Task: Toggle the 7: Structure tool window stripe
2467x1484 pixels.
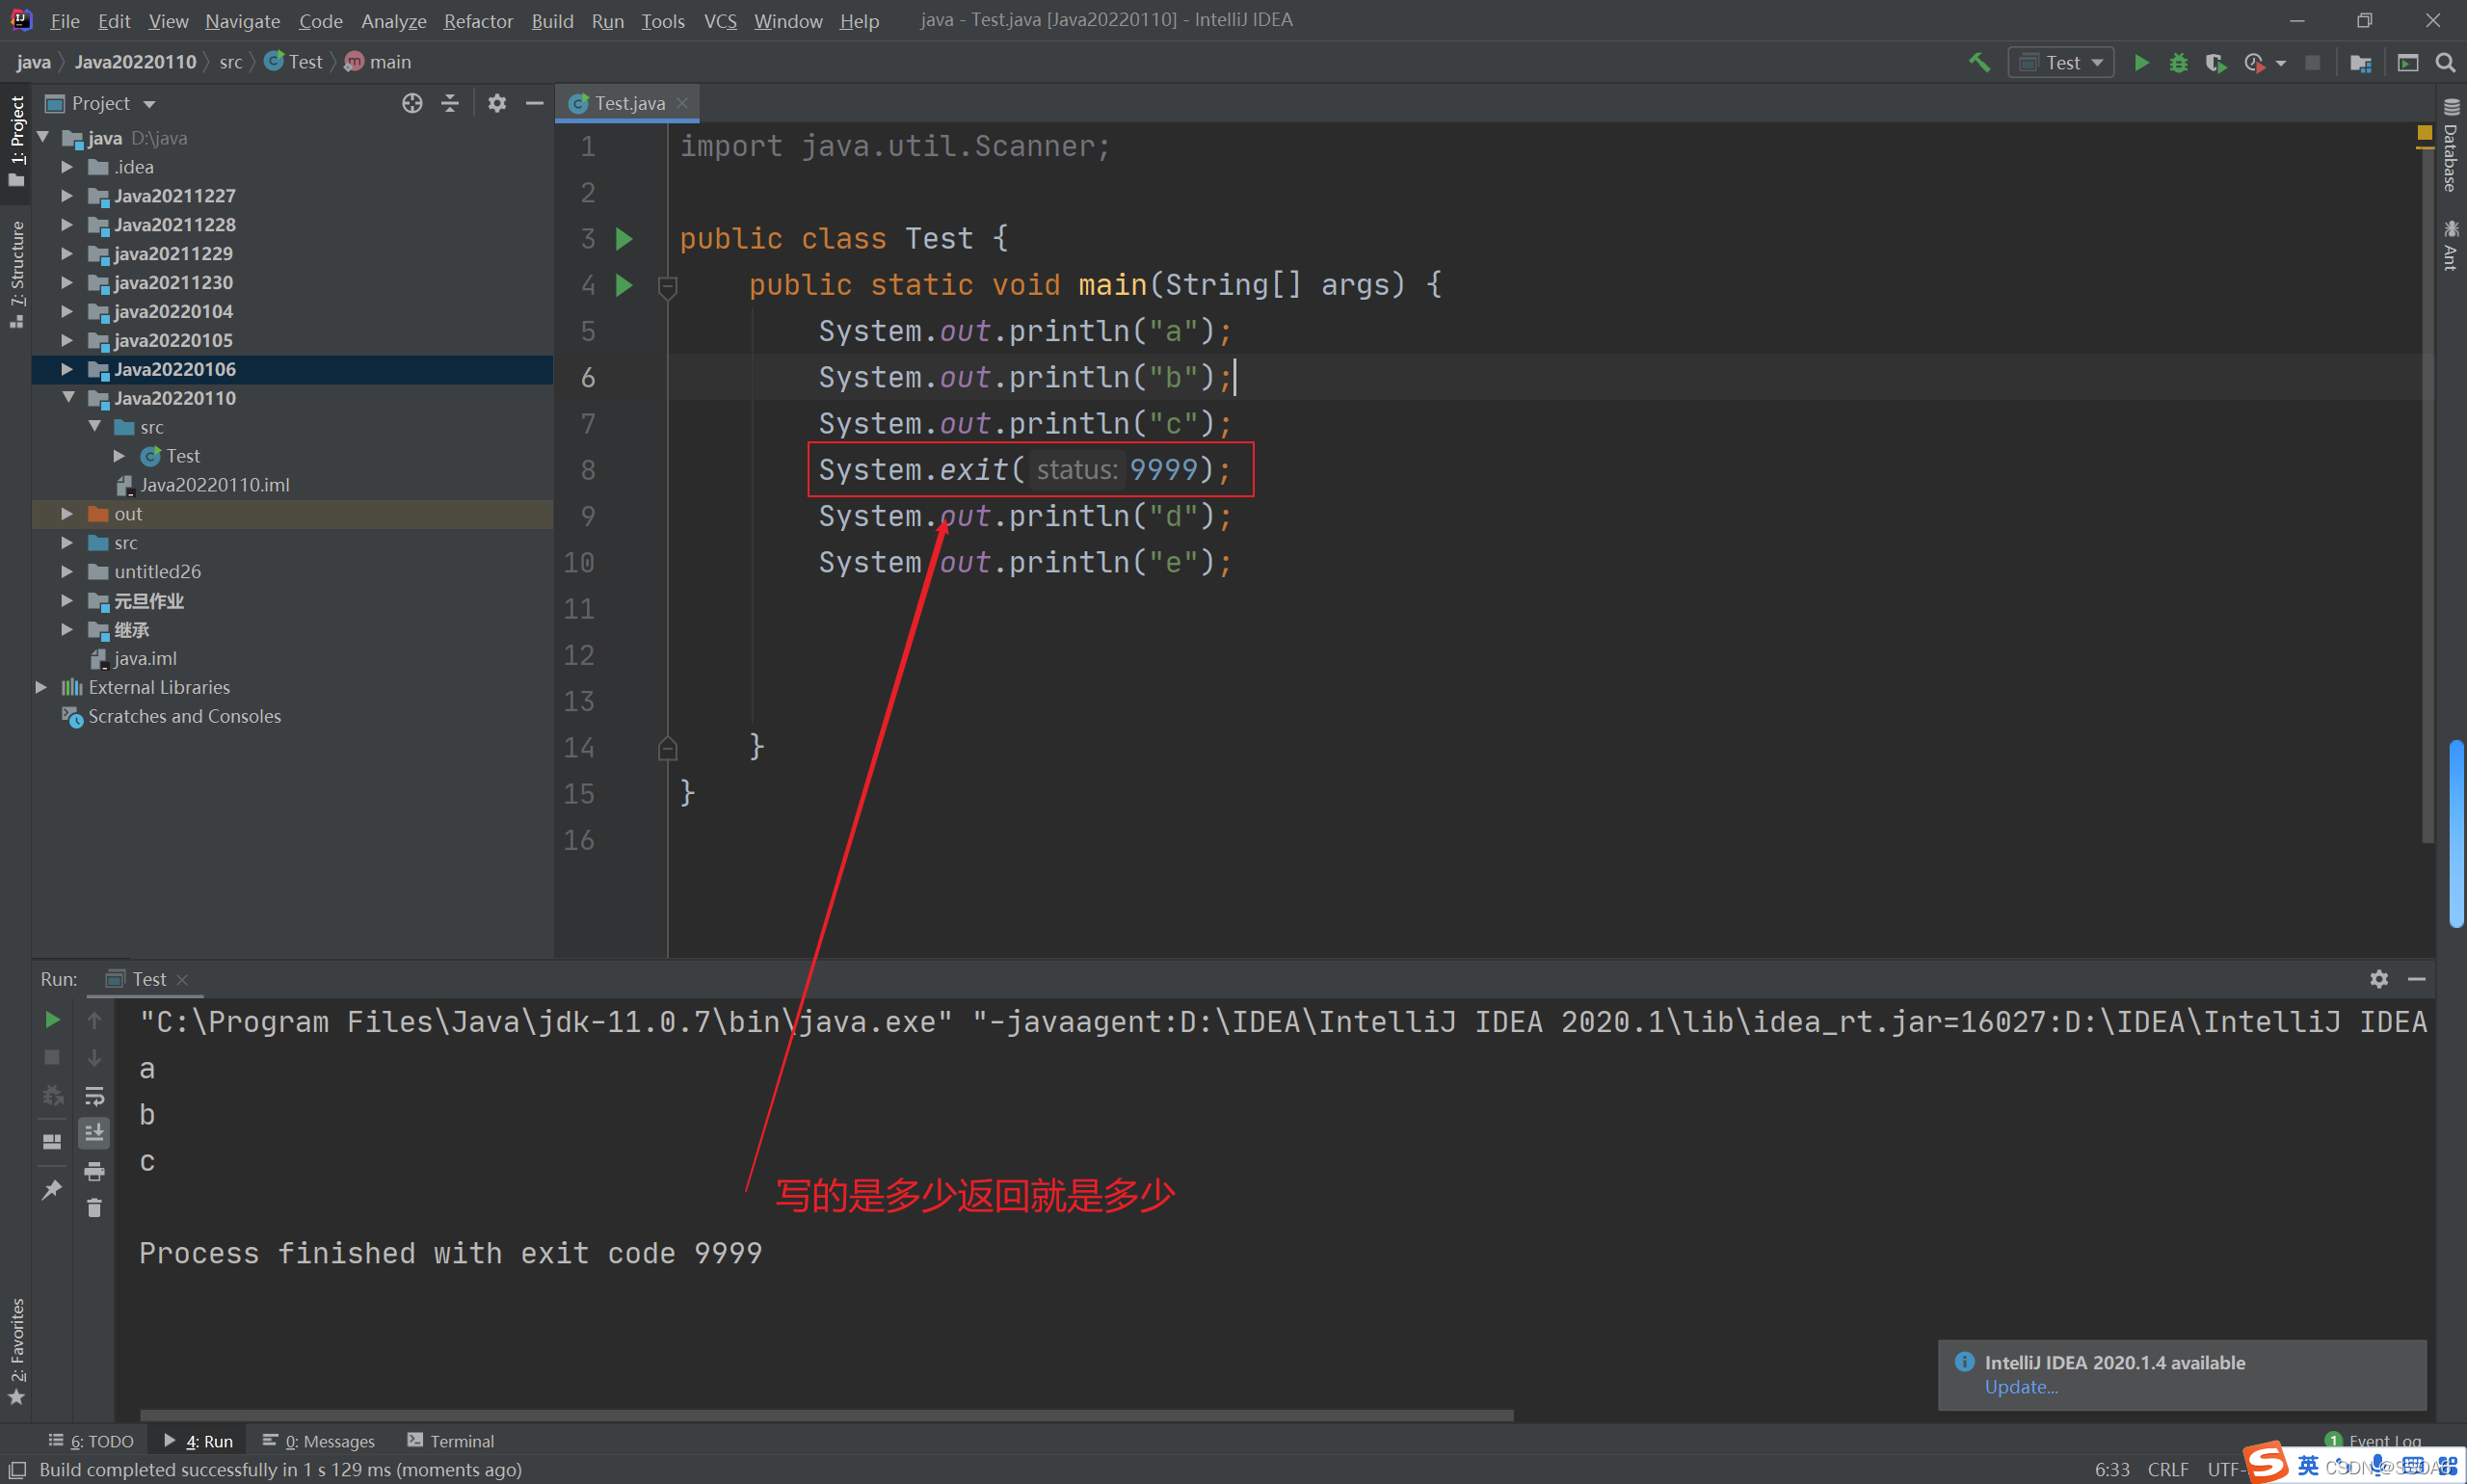Action: [x=16, y=275]
